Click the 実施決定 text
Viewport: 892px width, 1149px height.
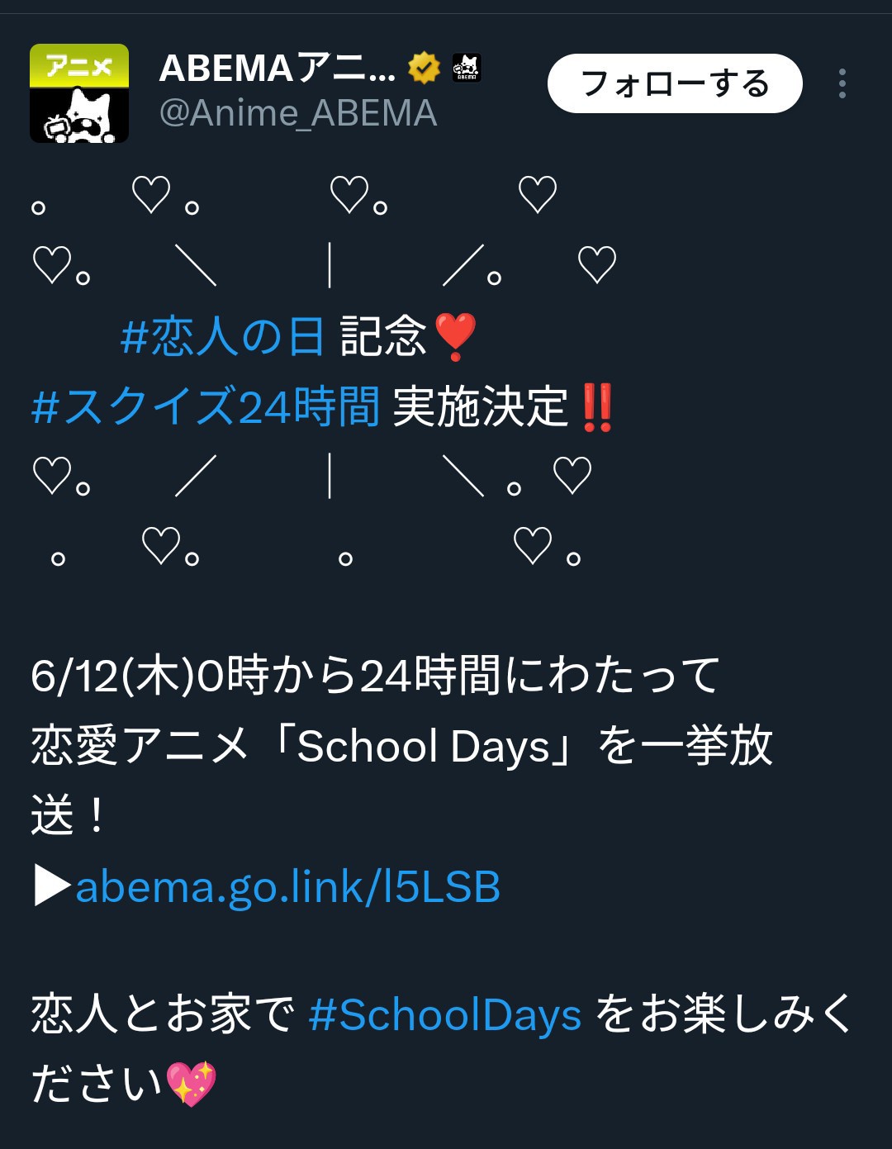tap(481, 406)
